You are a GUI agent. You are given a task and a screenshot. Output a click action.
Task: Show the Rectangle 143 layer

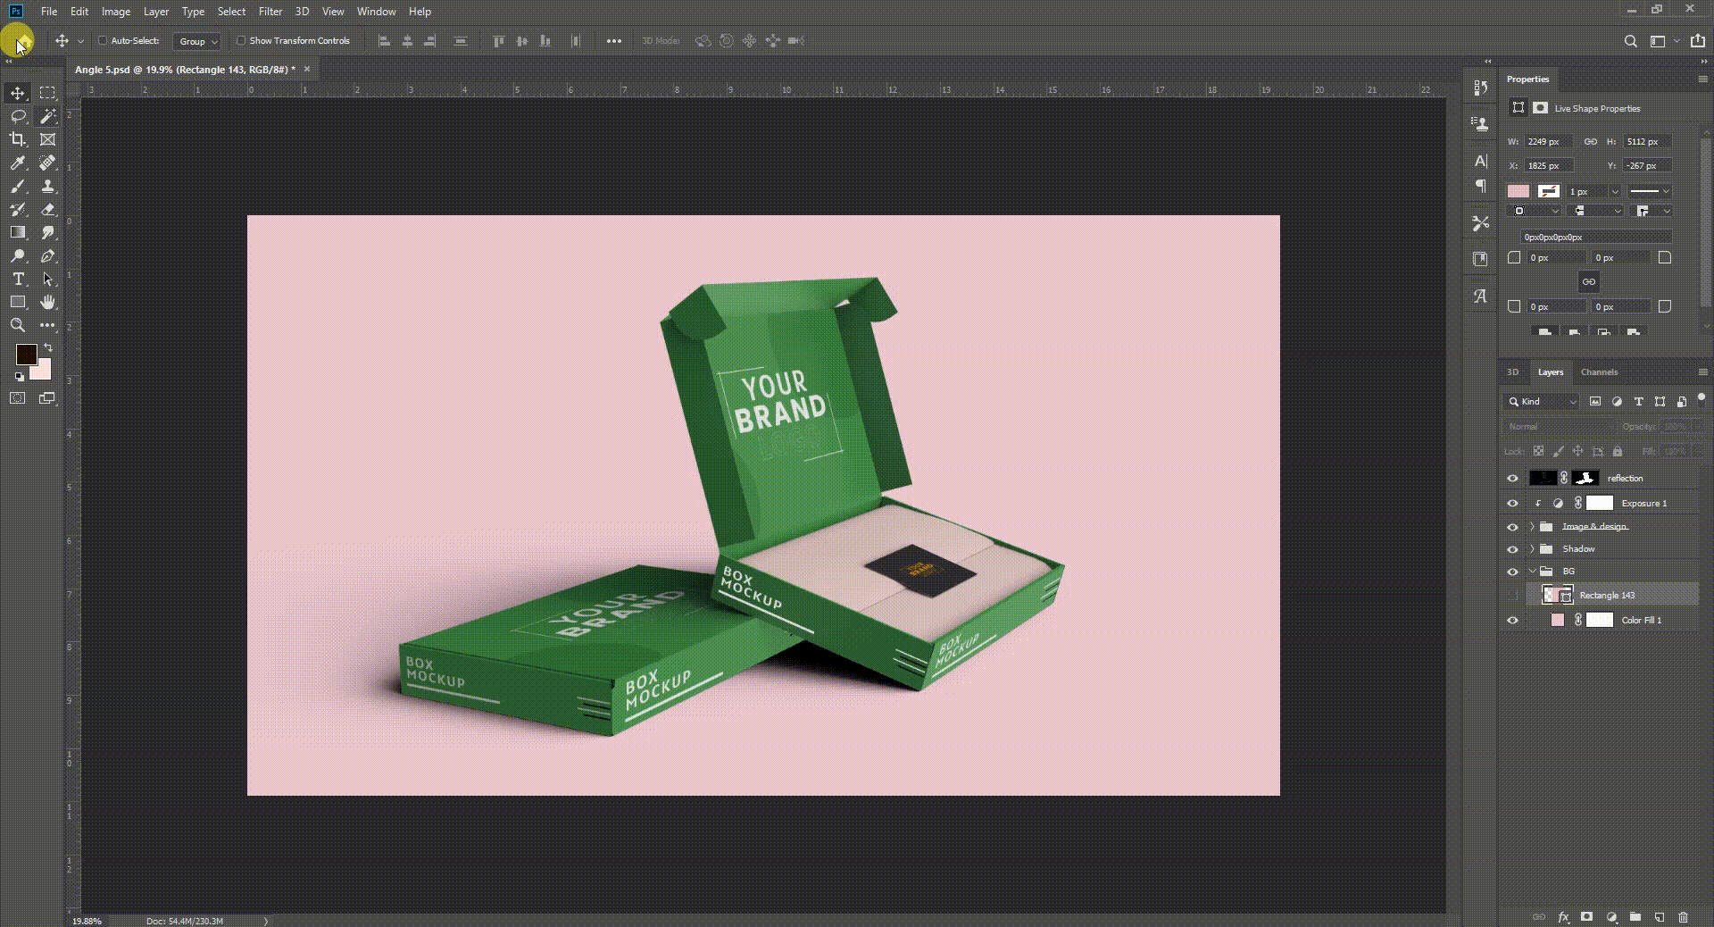click(1512, 596)
